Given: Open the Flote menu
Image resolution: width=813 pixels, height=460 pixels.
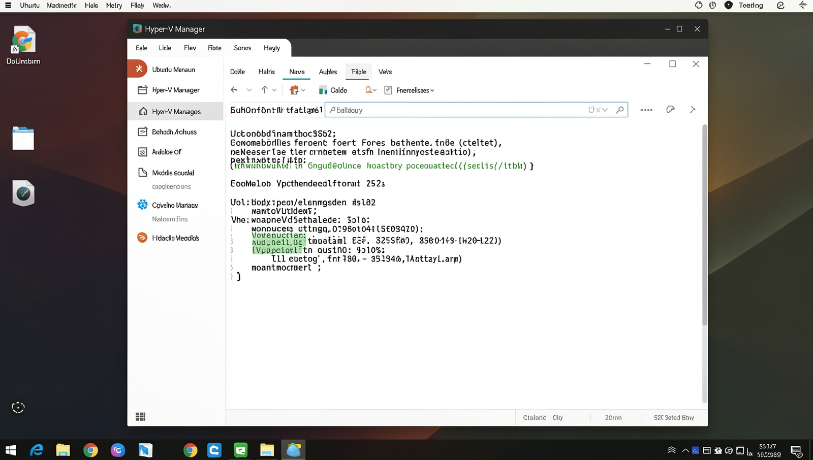Looking at the screenshot, I should coord(214,48).
